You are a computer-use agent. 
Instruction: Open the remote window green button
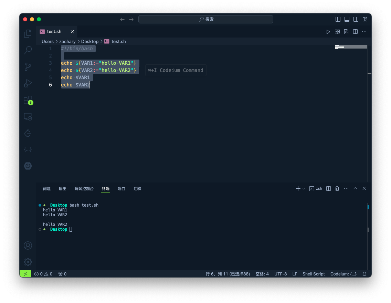click(25, 274)
